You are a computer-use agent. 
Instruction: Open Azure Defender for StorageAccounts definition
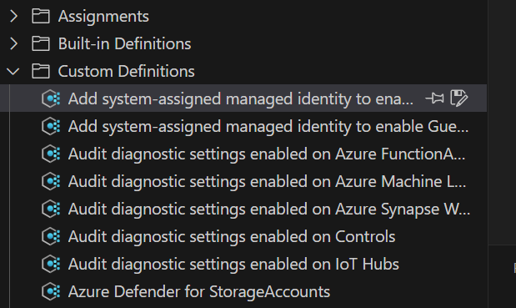coord(199,291)
